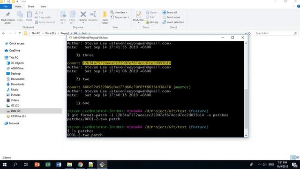Switch to the Share ribbon tab
This screenshot has height=169, width=300.
click(x=31, y=6)
